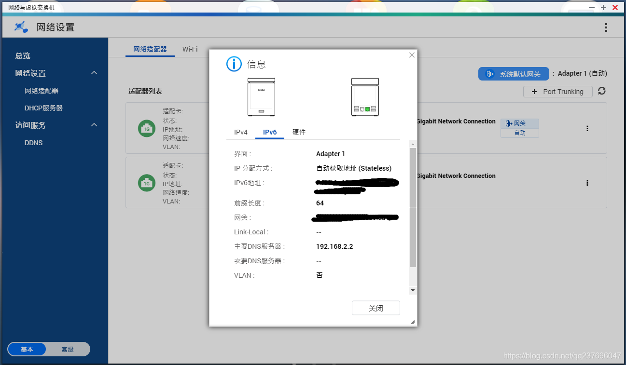Open the three-dot options menu top right
Viewport: 626px width, 365px height.
[606, 27]
